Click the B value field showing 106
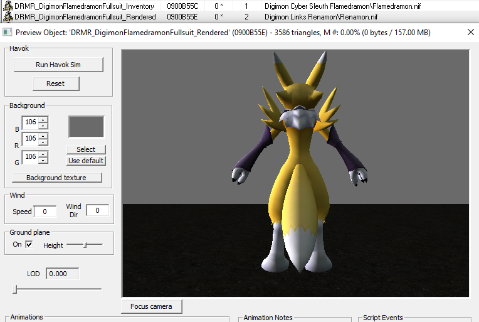 [31, 122]
